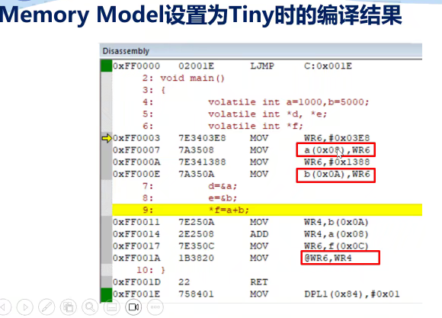Click the green gutter marker beside 0xFF0000

tap(107, 66)
